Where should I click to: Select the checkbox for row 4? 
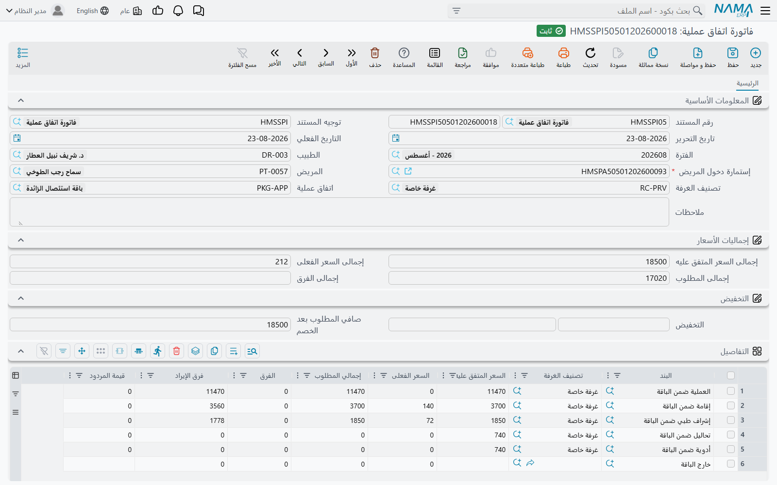coord(731,435)
